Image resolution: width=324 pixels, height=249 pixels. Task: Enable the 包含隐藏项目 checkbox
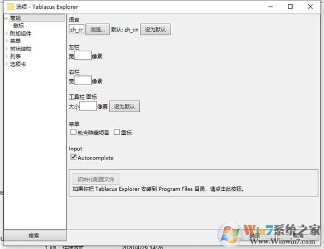tap(73, 132)
